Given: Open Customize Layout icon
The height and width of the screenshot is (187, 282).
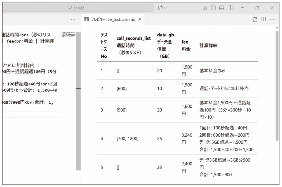Looking at the screenshot, I should (x=205, y=8).
